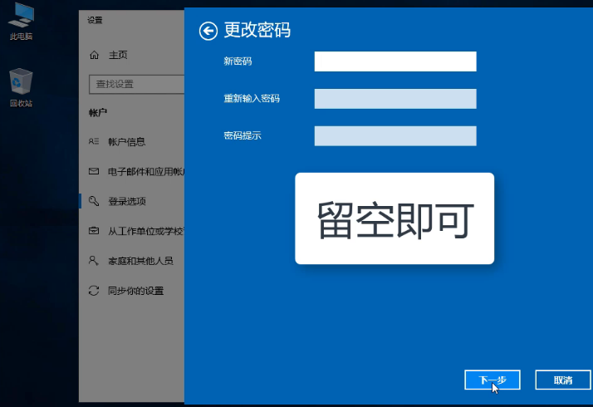The image size is (593, 407).
Task: Click the 主页 home icon in Settings
Action: click(94, 55)
